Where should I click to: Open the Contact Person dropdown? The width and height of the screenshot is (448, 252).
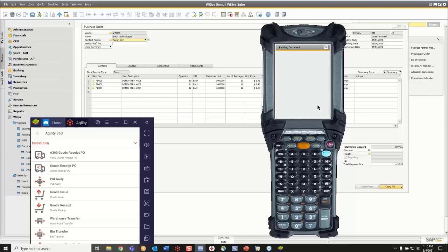[145, 40]
